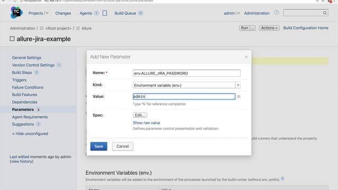Click the Administration breadcrumb
This screenshot has height=190, width=338.
tap(22, 28)
